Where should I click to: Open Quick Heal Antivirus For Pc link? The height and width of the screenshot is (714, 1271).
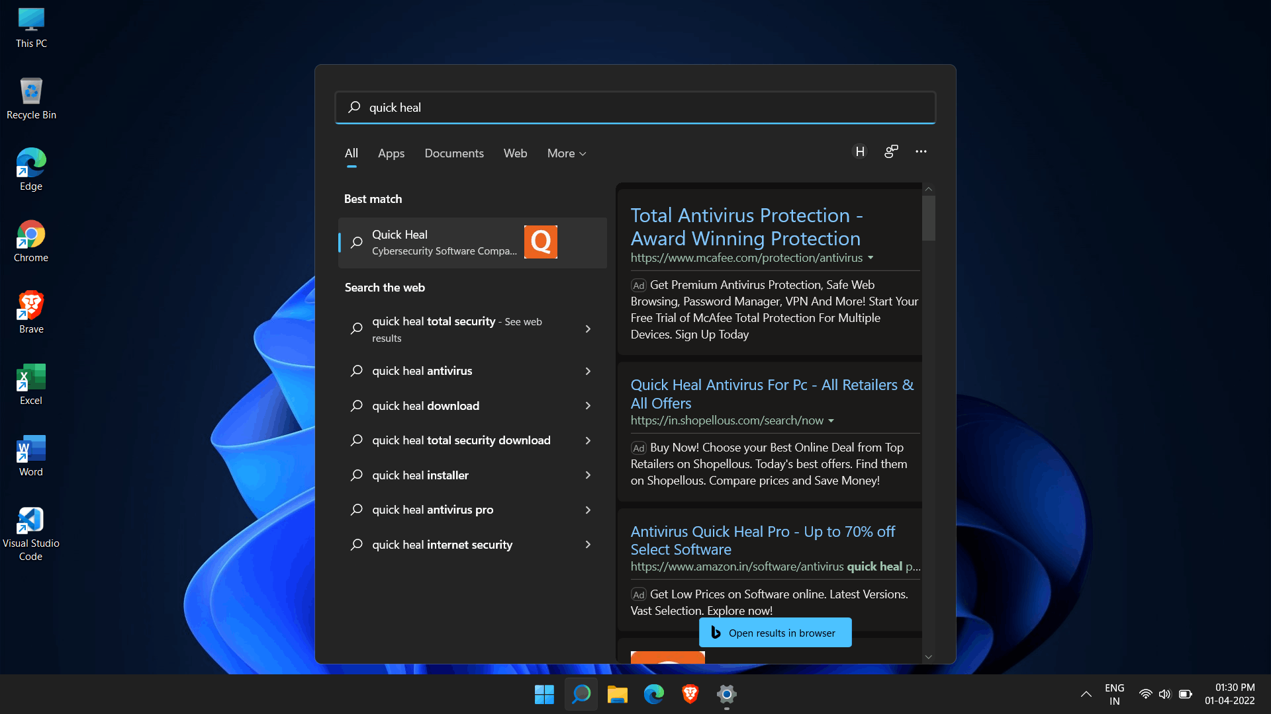click(772, 394)
